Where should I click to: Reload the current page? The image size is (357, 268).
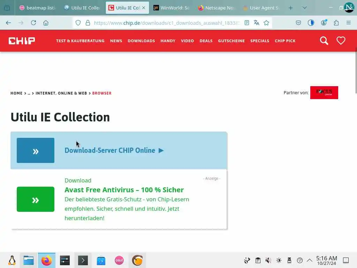[x=33, y=23]
